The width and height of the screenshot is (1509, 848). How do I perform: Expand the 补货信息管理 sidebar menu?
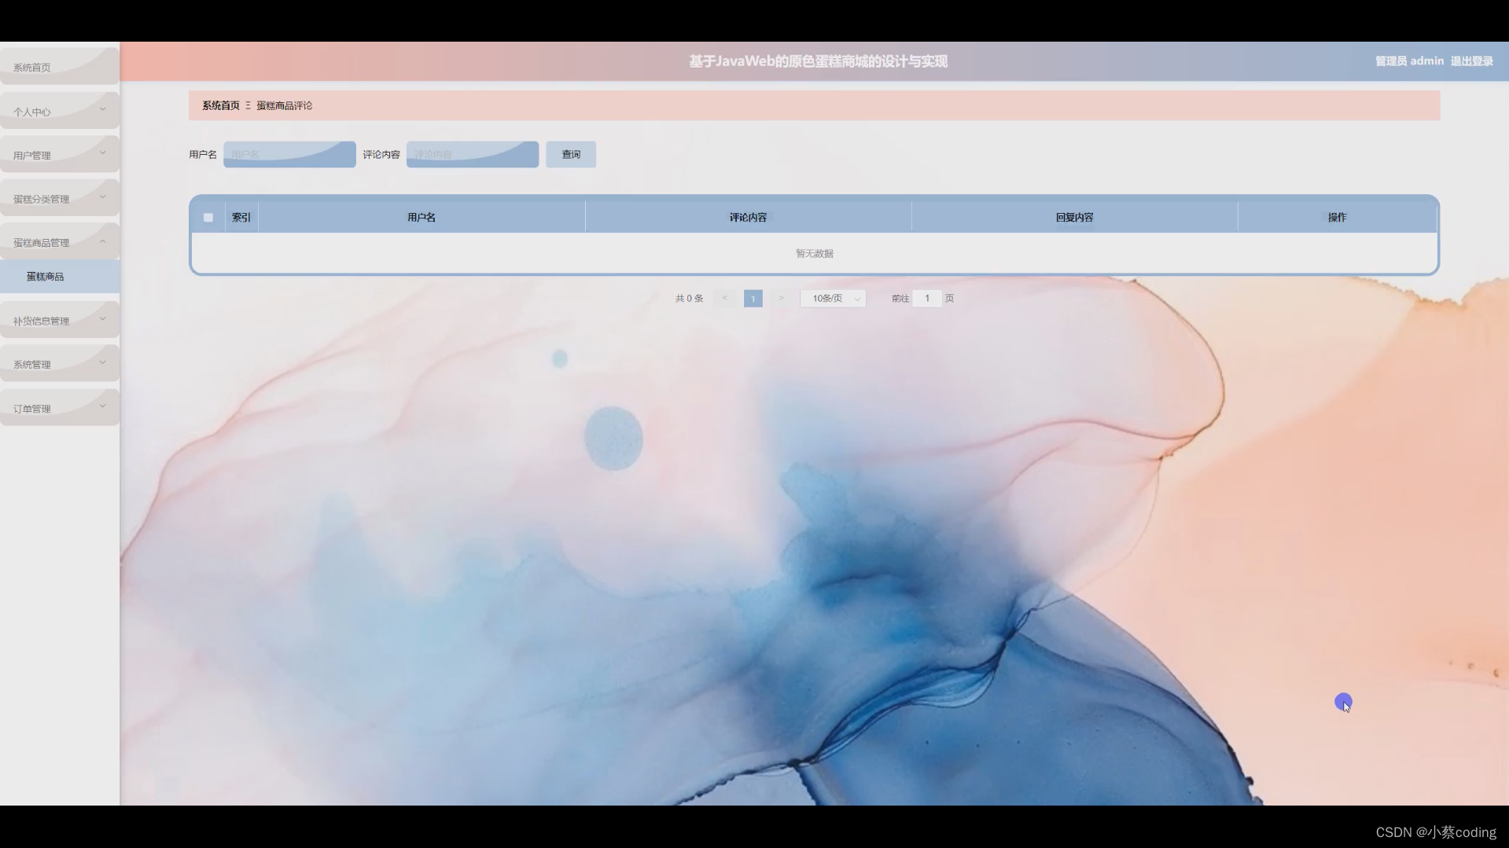pos(59,320)
